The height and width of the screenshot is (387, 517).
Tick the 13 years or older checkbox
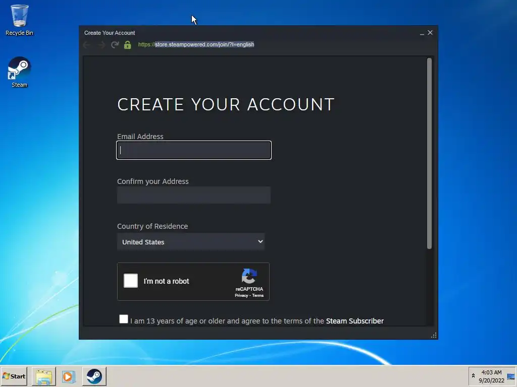(x=124, y=319)
